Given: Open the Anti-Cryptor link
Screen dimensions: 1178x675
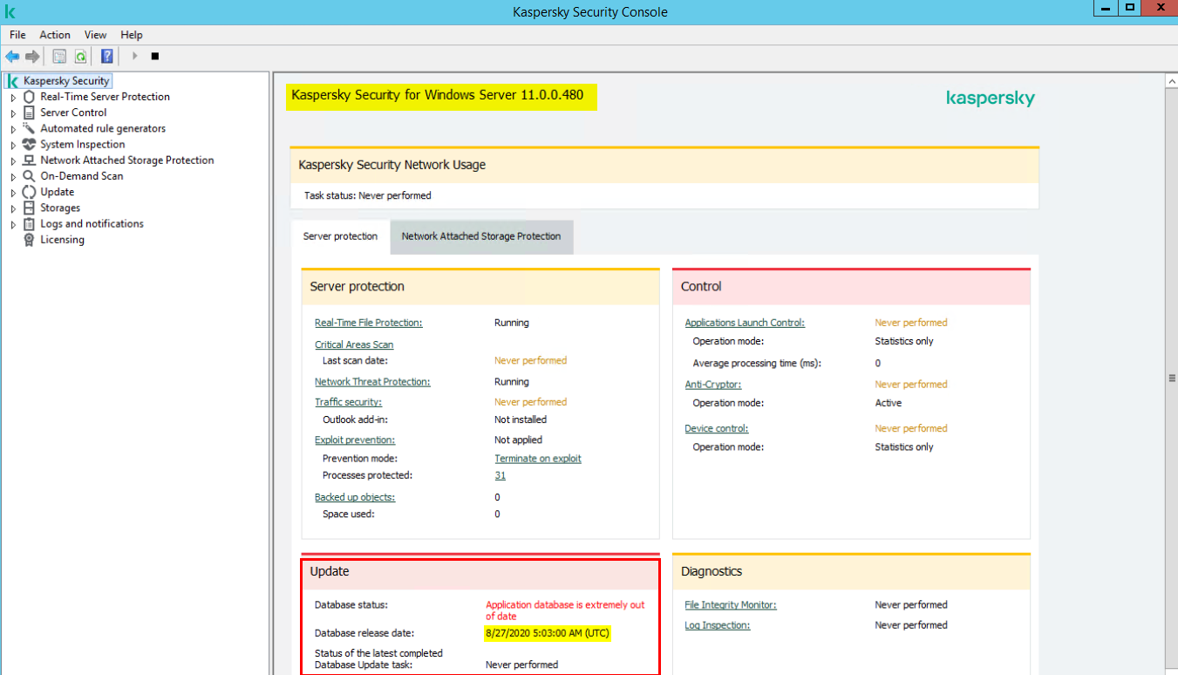Looking at the screenshot, I should coord(712,385).
